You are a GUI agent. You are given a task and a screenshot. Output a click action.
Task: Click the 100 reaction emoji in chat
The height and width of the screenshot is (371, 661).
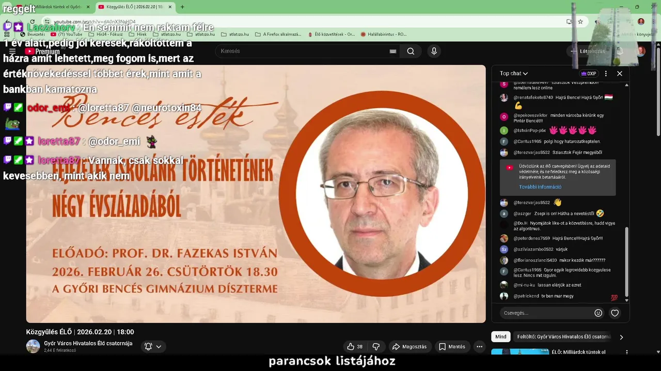(x=614, y=297)
